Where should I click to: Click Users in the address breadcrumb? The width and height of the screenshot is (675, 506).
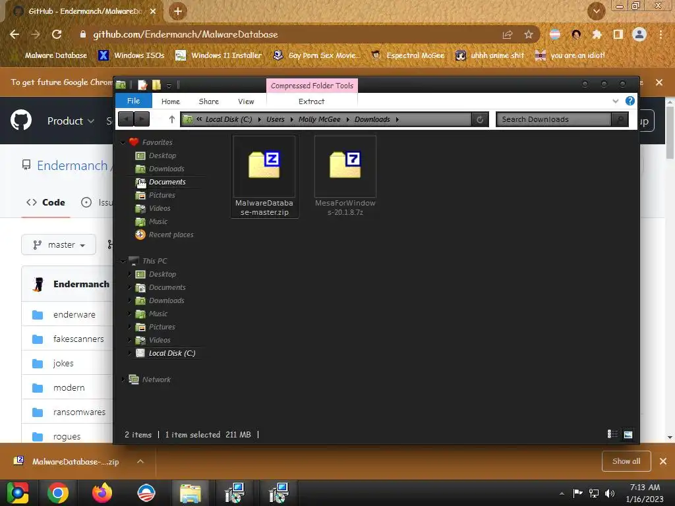pyautogui.click(x=276, y=120)
